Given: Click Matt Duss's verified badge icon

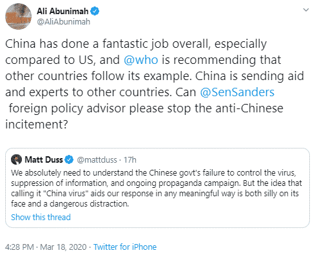Looking at the screenshot, I should pyautogui.click(x=69, y=159).
